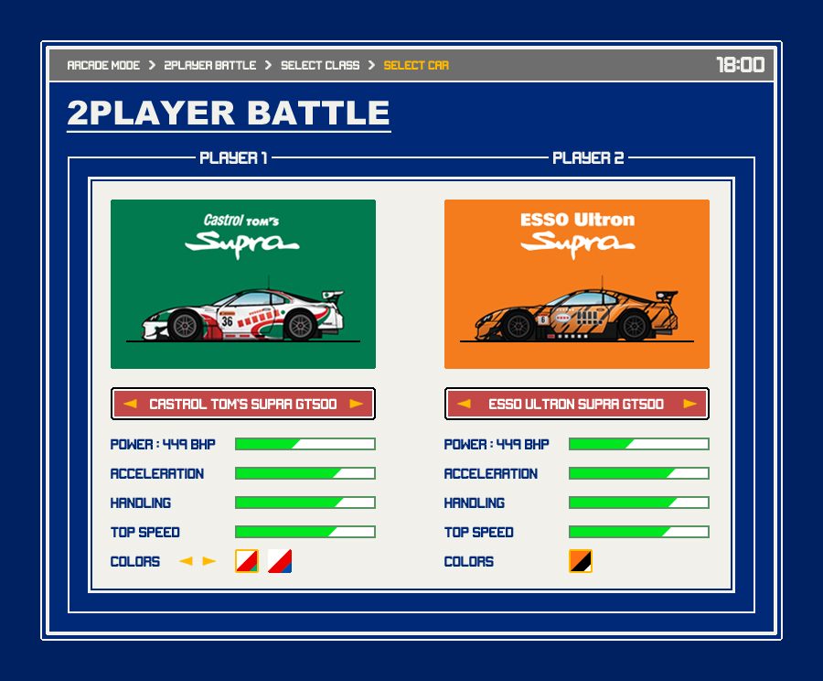
Task: Click Player 1 COLORS label
Action: click(x=135, y=562)
